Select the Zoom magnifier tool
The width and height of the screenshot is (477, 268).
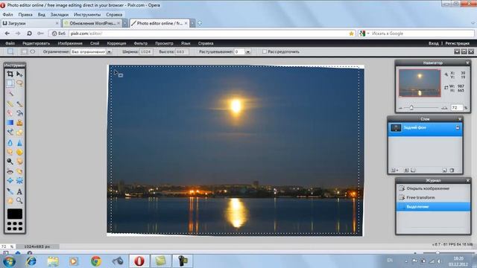[19, 200]
